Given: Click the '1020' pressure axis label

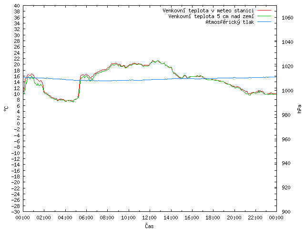Looking at the screenshot, I should pyautogui.click(x=287, y=66).
